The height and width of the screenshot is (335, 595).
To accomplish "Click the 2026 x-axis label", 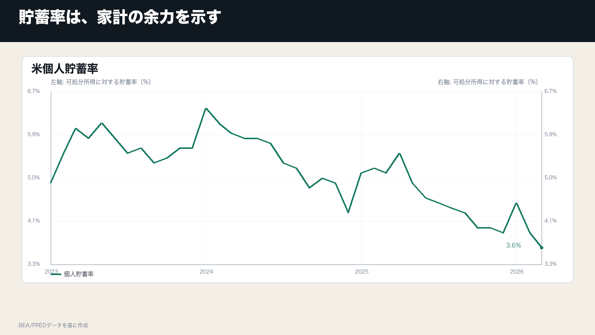I will coord(517,272).
